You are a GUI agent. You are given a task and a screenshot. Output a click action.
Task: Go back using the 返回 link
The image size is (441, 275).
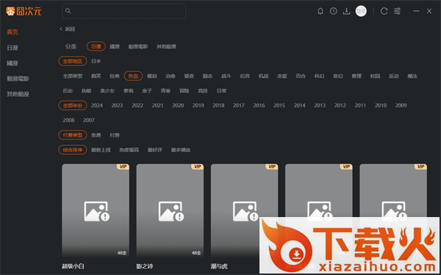tap(67, 29)
